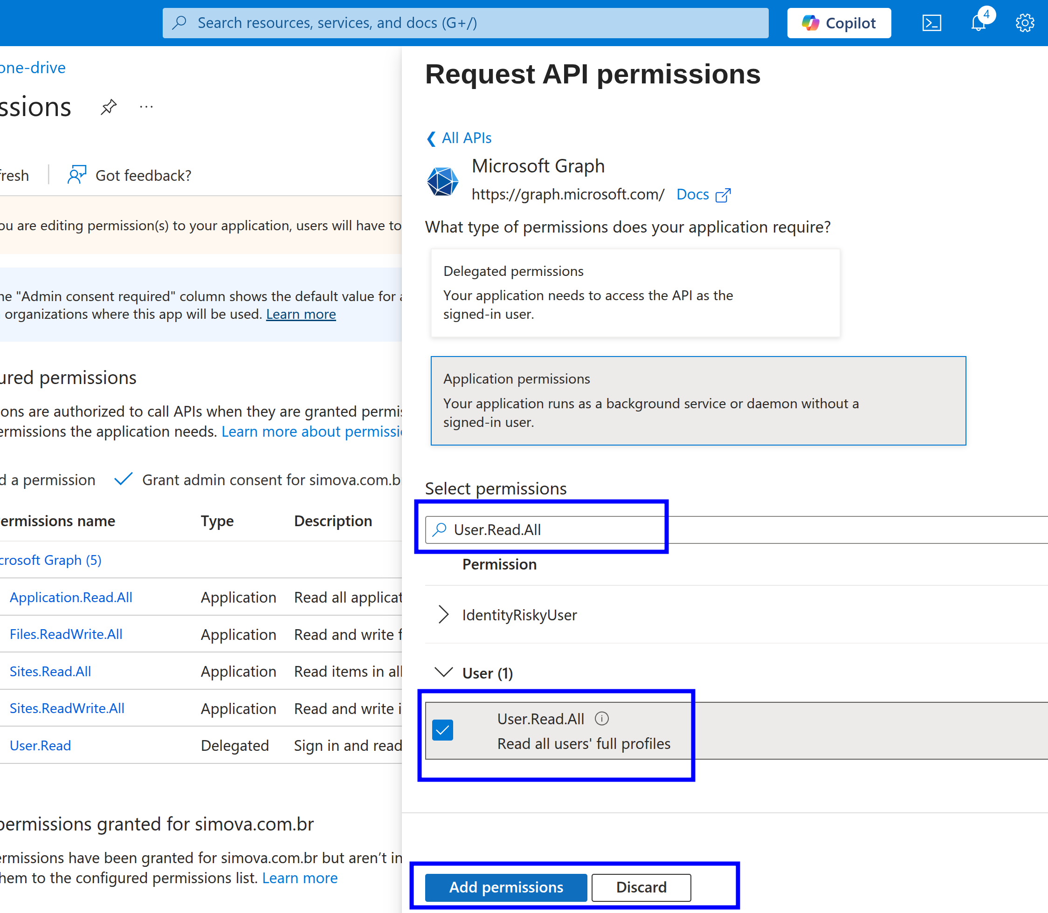Pin the permissions page
Screen dimensions: 1048x913
point(109,107)
